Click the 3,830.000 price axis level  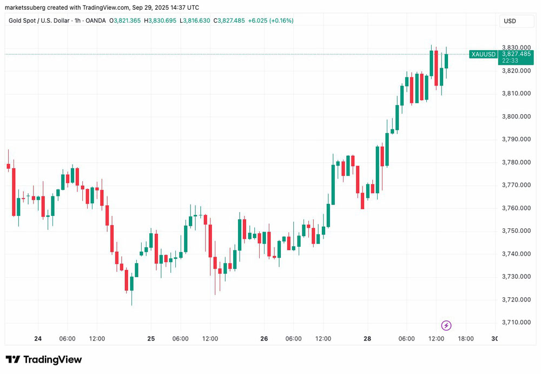coord(516,47)
